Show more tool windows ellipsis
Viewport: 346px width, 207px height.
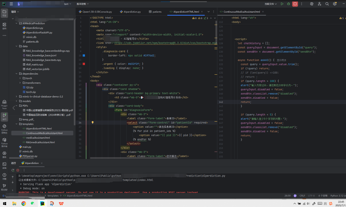pyautogui.click(x=5, y=35)
